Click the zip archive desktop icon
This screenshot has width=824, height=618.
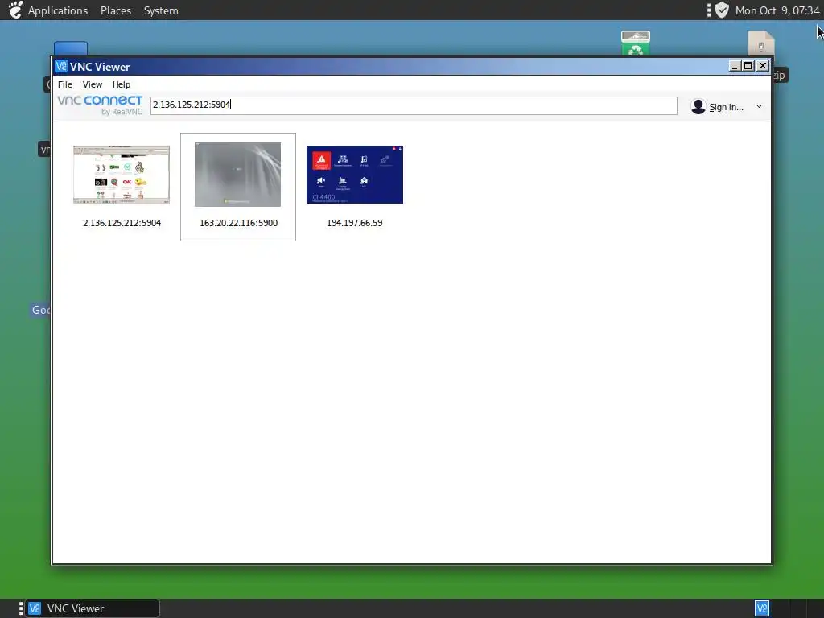pyautogui.click(x=761, y=43)
